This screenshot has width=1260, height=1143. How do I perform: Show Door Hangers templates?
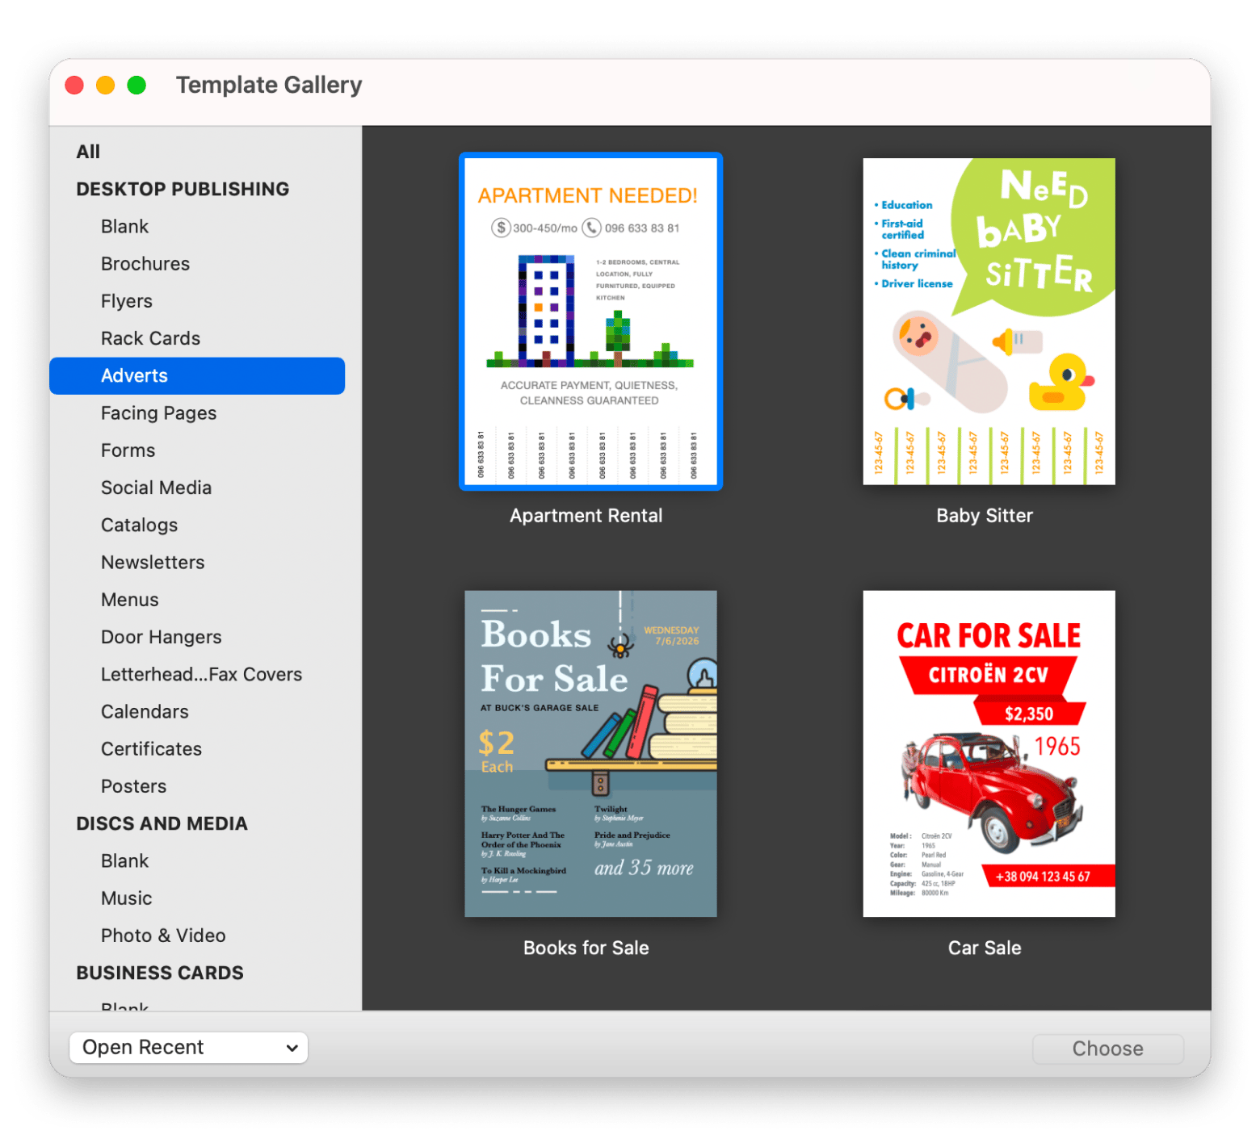point(161,637)
